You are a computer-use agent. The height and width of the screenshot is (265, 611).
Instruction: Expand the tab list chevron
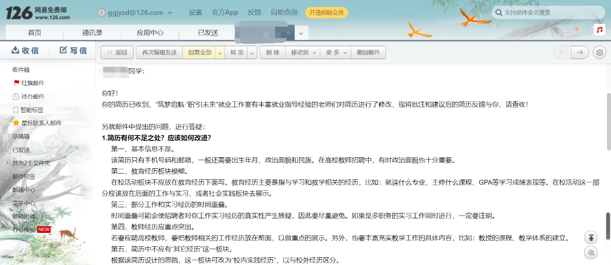point(301,33)
